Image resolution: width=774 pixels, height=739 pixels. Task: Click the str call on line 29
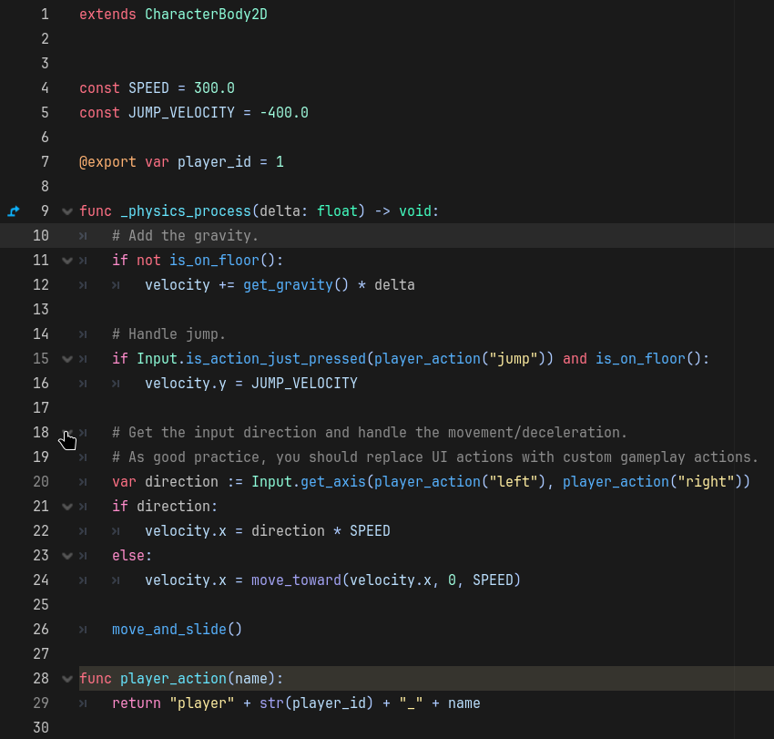pos(271,703)
